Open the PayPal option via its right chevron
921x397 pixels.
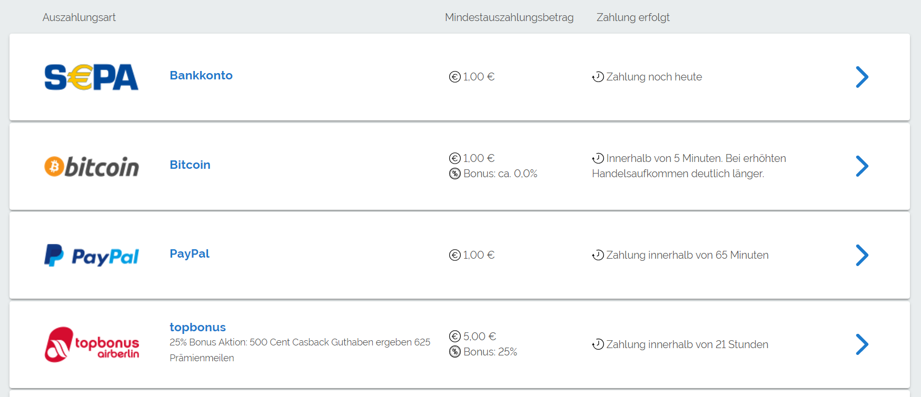862,255
